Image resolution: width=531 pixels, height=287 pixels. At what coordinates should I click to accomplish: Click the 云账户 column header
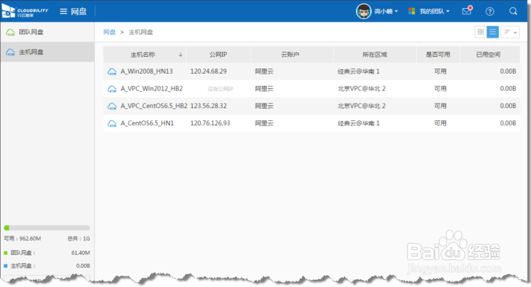point(290,54)
